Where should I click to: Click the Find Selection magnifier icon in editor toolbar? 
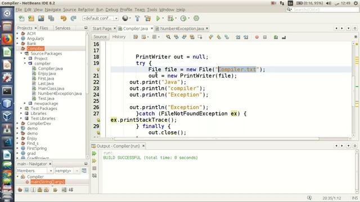[168, 37]
